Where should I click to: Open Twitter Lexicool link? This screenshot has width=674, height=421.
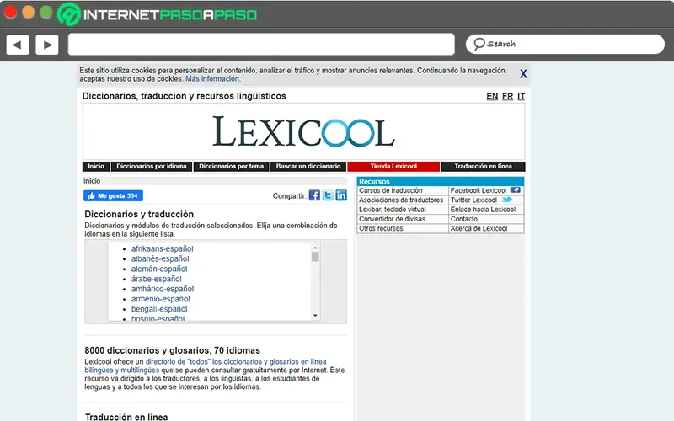pos(473,200)
